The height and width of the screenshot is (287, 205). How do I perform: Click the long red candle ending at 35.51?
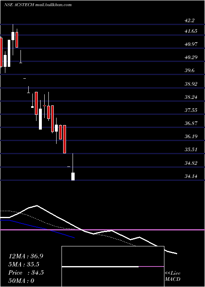coord(64,139)
